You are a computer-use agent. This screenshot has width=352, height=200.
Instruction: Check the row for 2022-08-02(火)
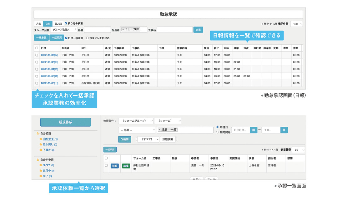coord(37,55)
